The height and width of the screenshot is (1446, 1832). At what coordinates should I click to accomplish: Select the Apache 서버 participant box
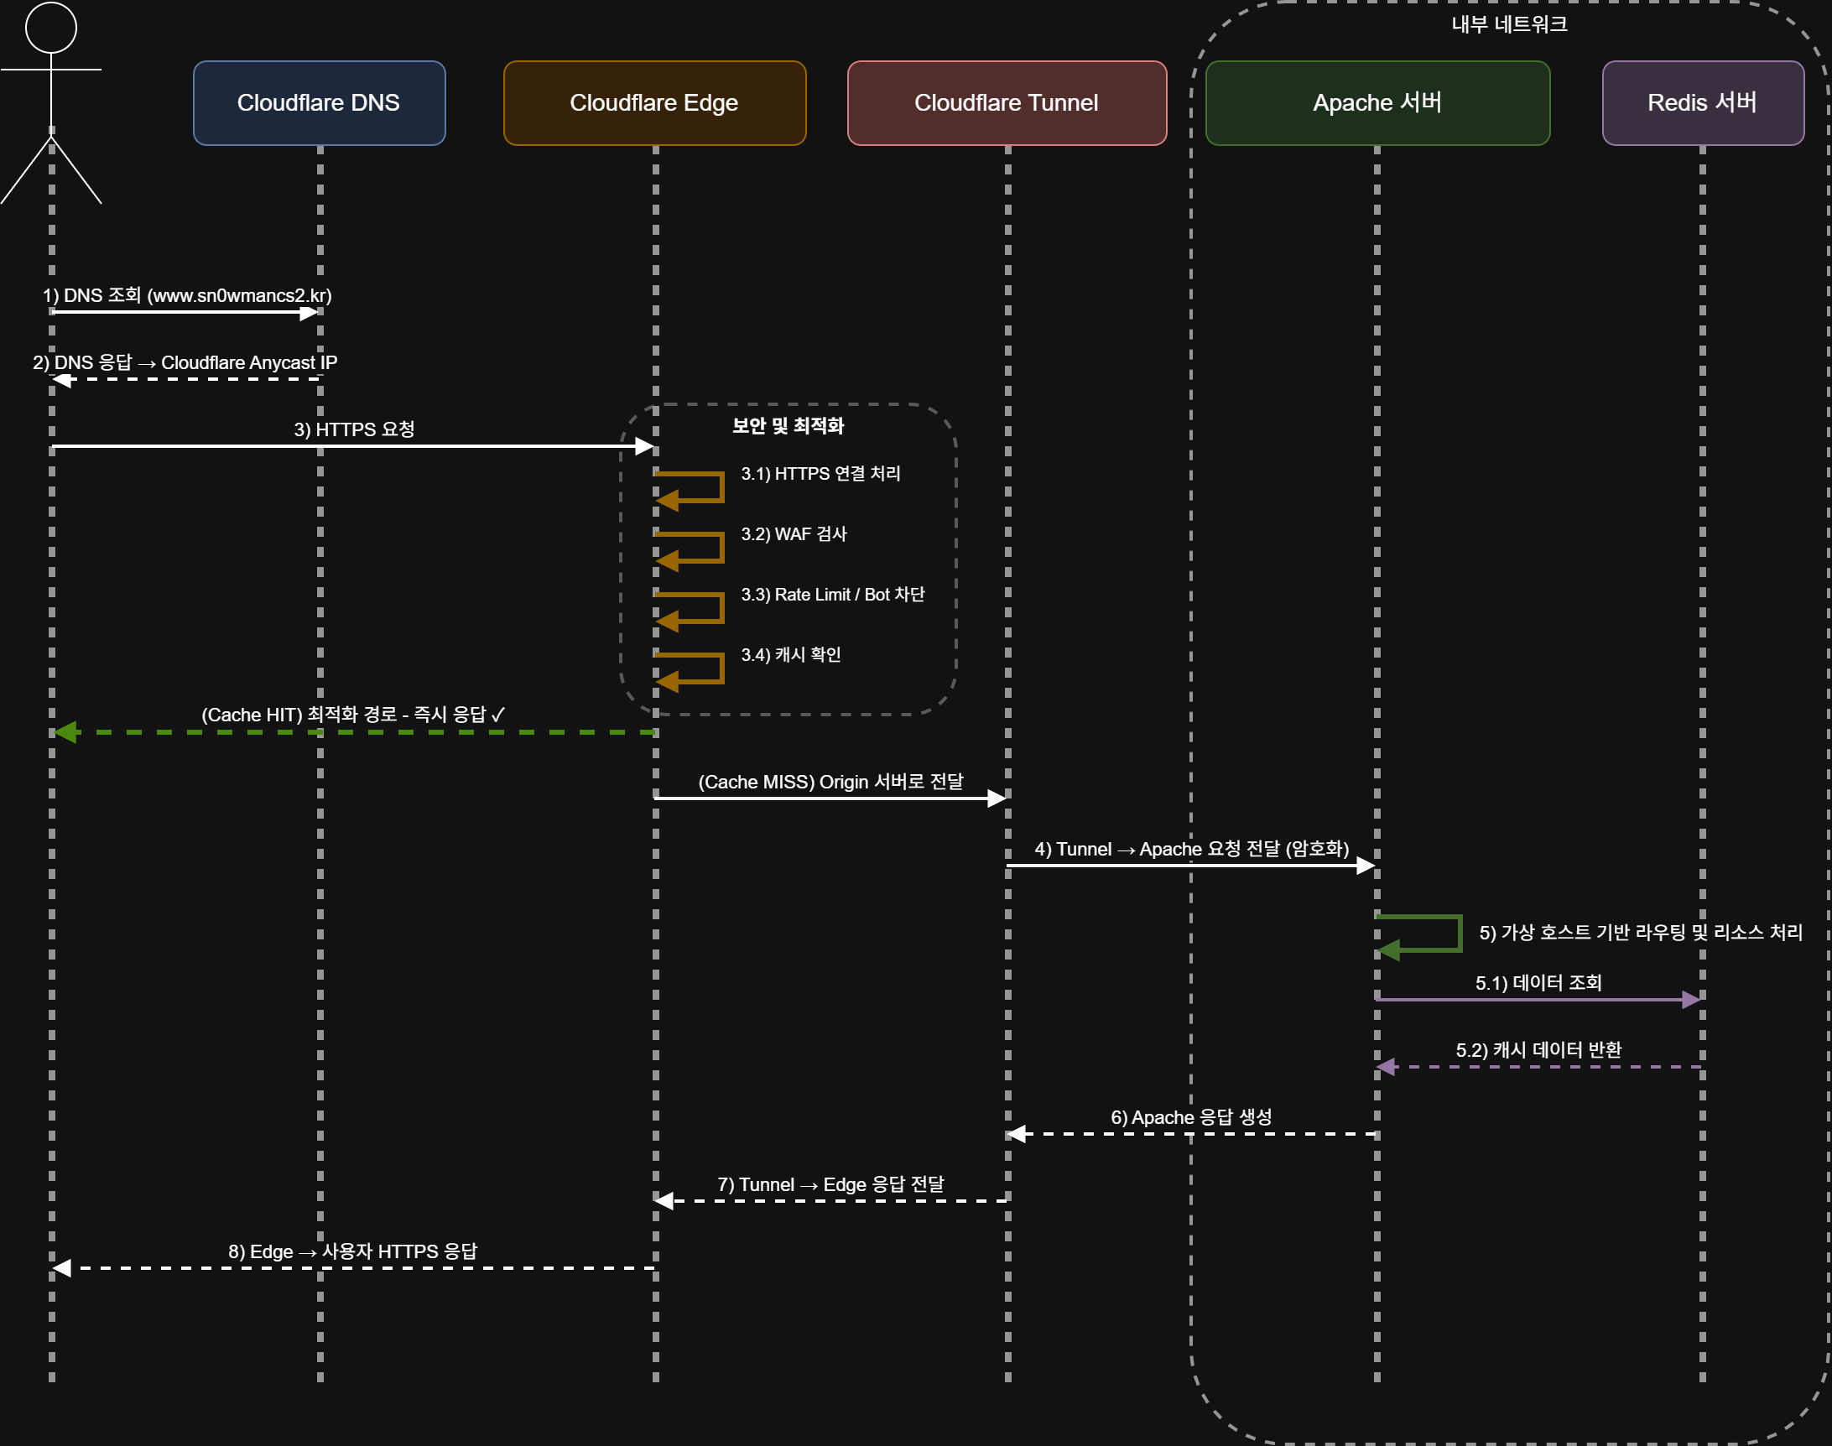(1377, 103)
